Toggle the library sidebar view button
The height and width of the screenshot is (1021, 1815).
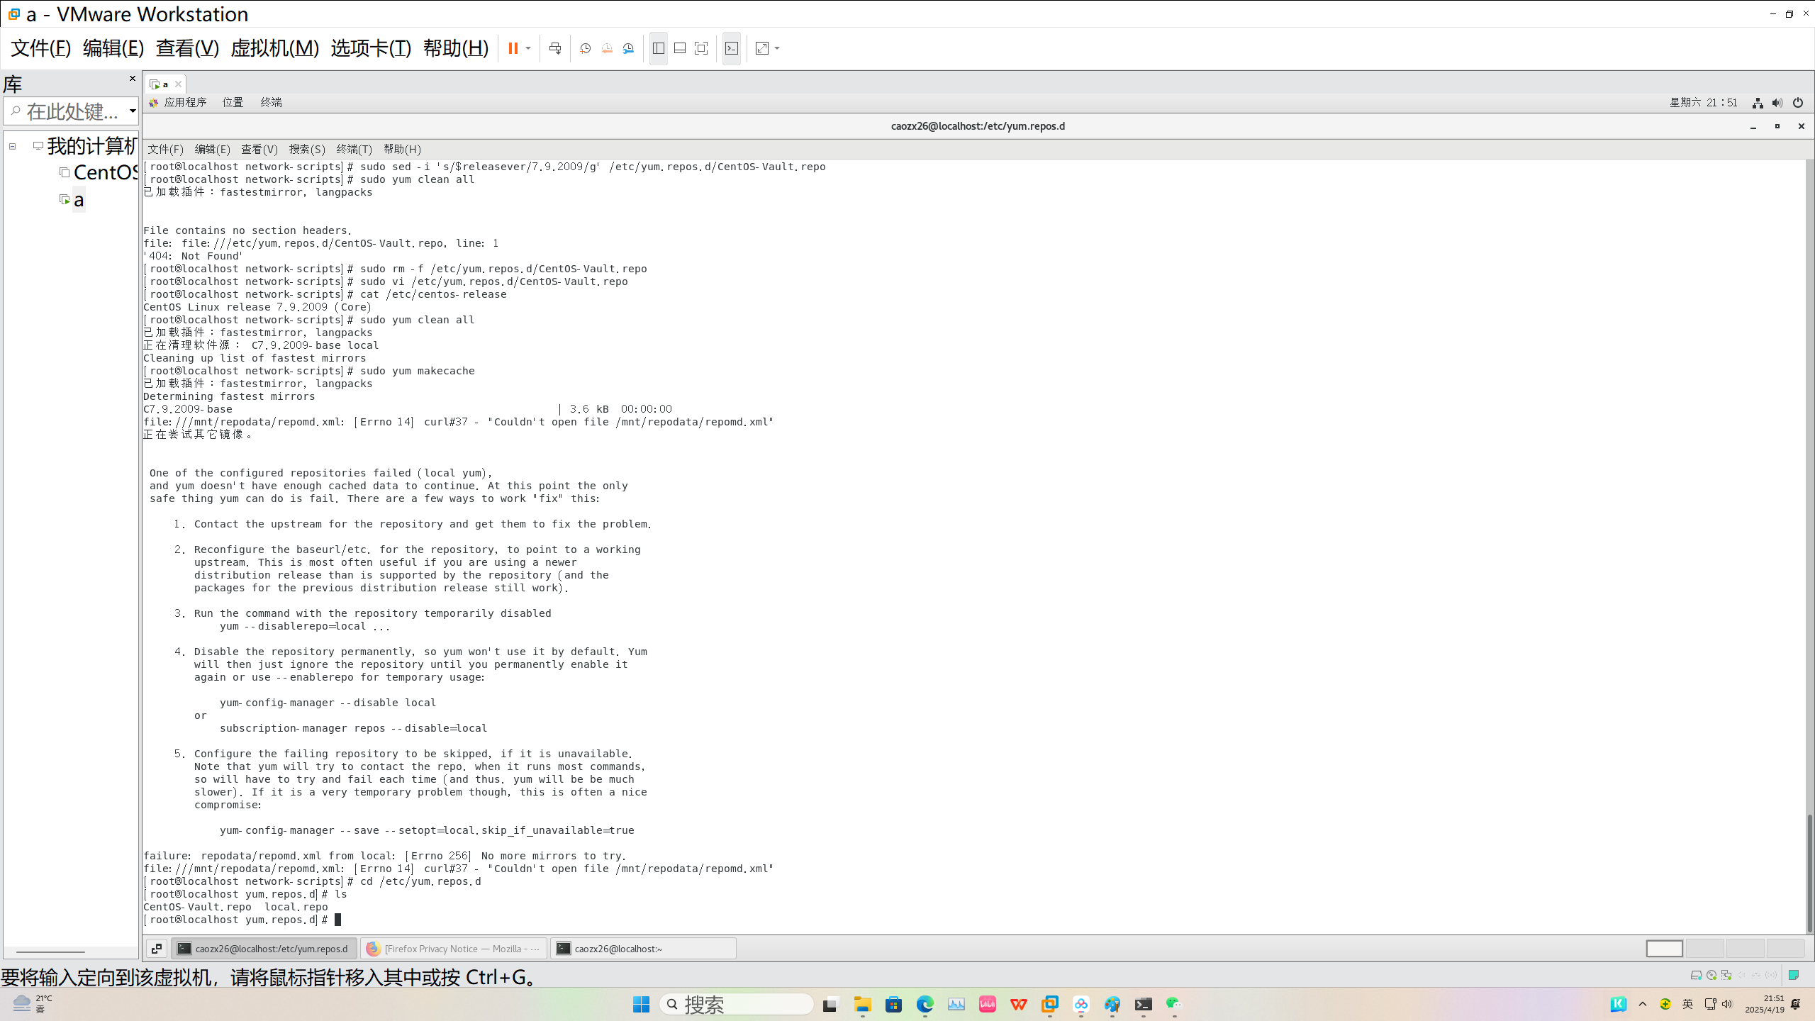click(659, 48)
